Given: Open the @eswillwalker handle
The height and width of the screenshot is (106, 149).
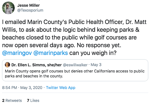Looking at the screenshot, I should [x=75, y=65].
